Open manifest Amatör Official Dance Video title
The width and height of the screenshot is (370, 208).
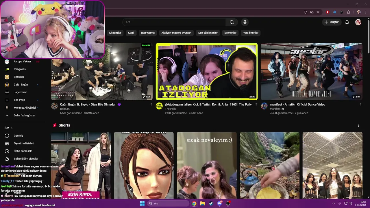(297, 105)
